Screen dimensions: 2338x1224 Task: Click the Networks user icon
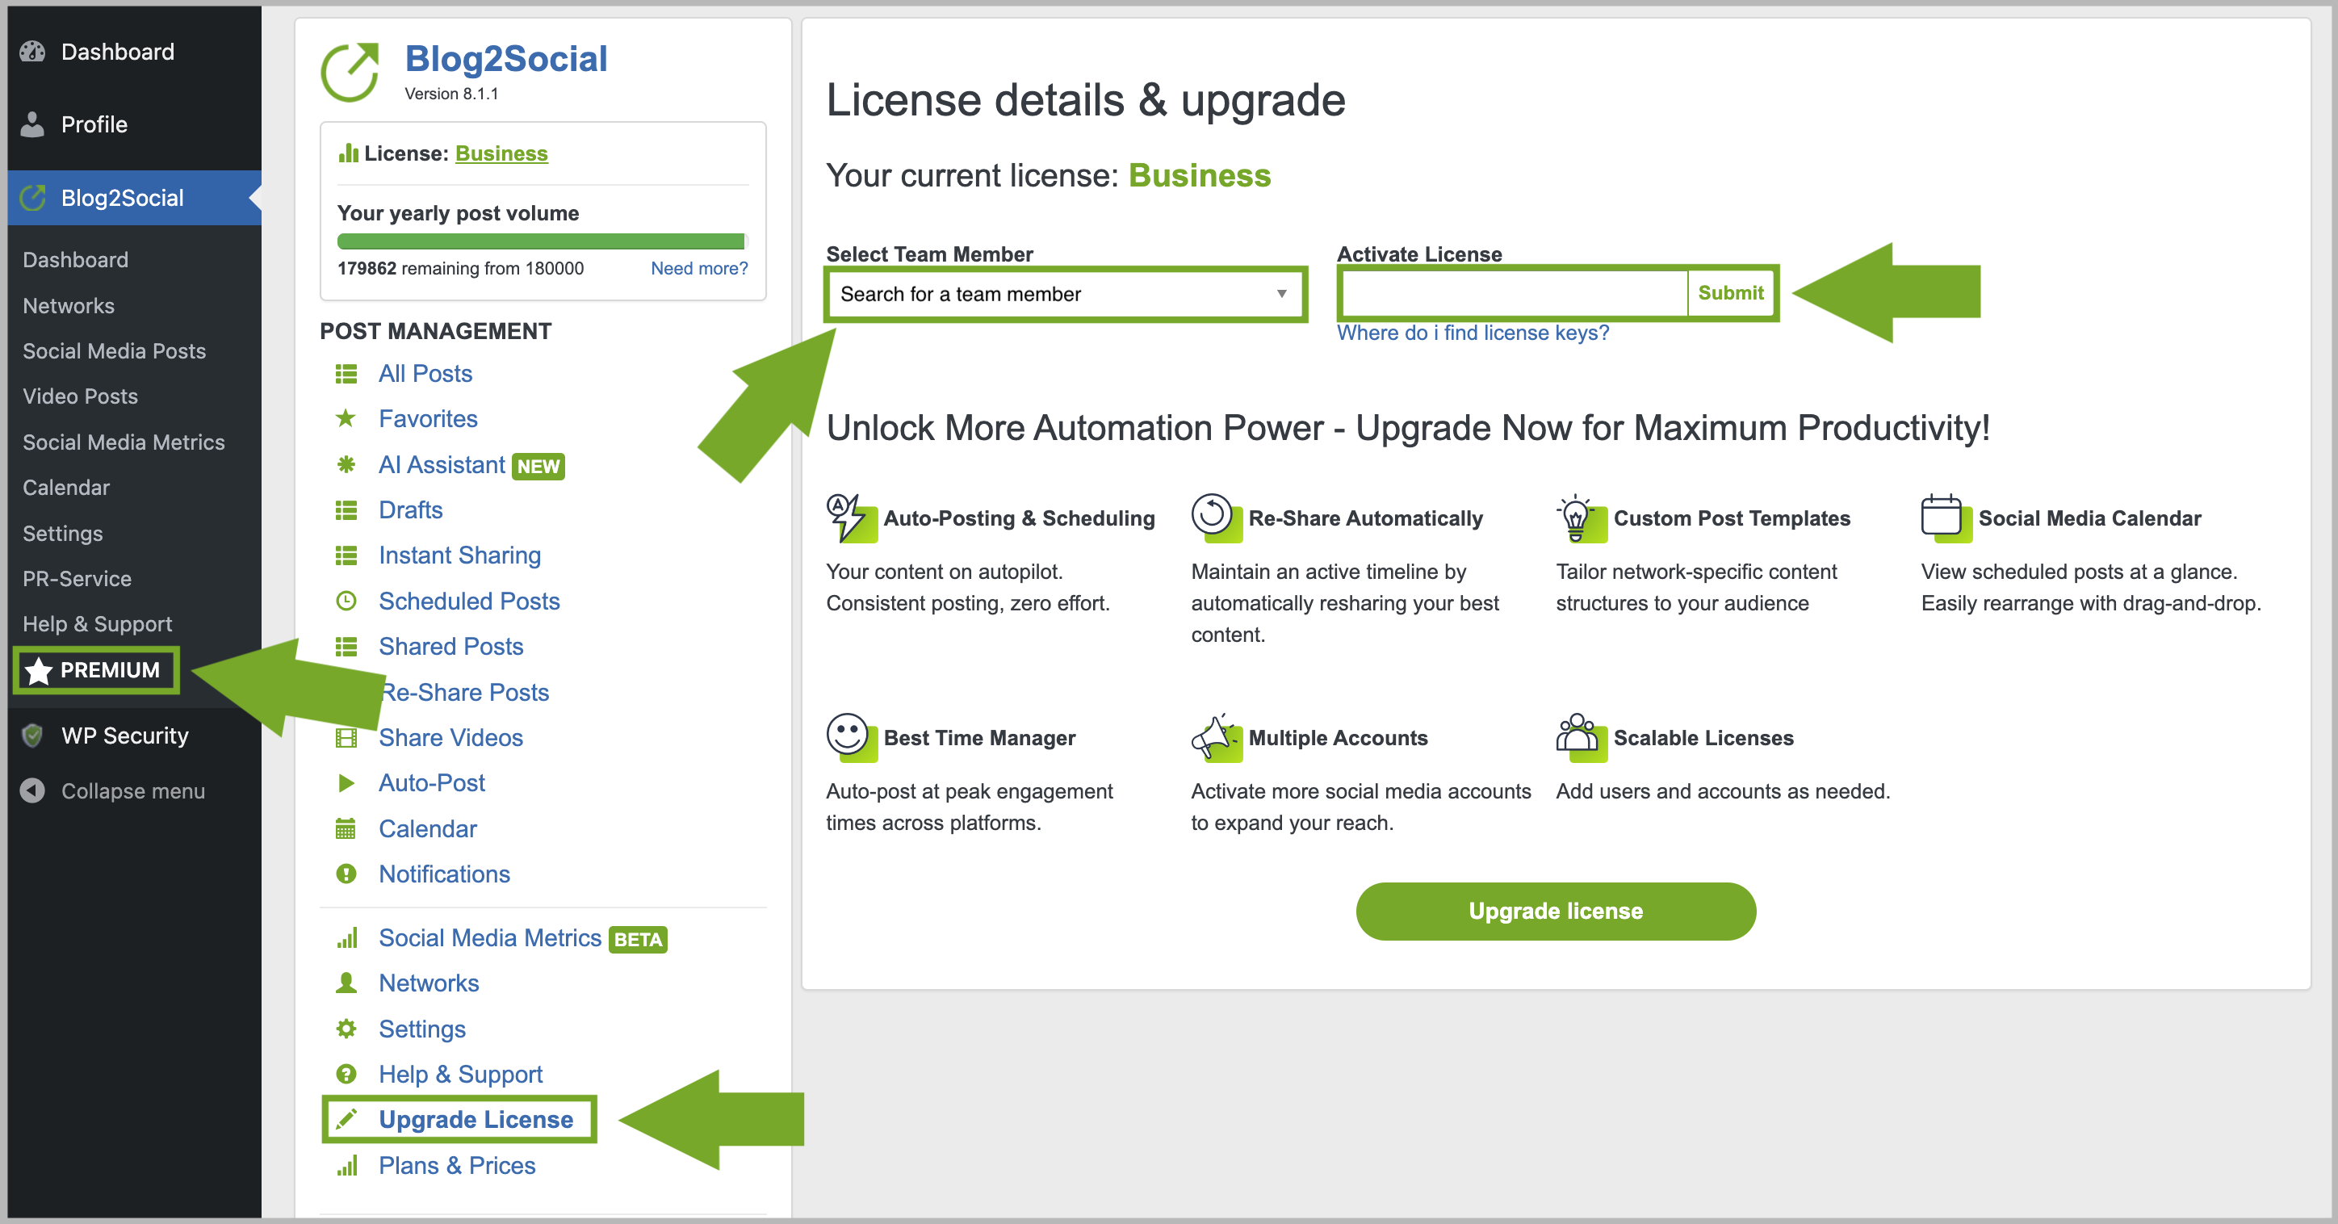click(346, 983)
